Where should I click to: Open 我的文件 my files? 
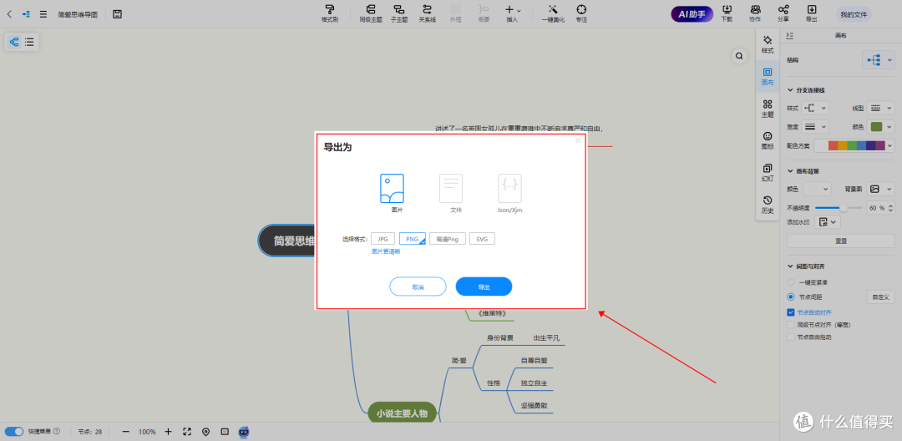pos(853,14)
